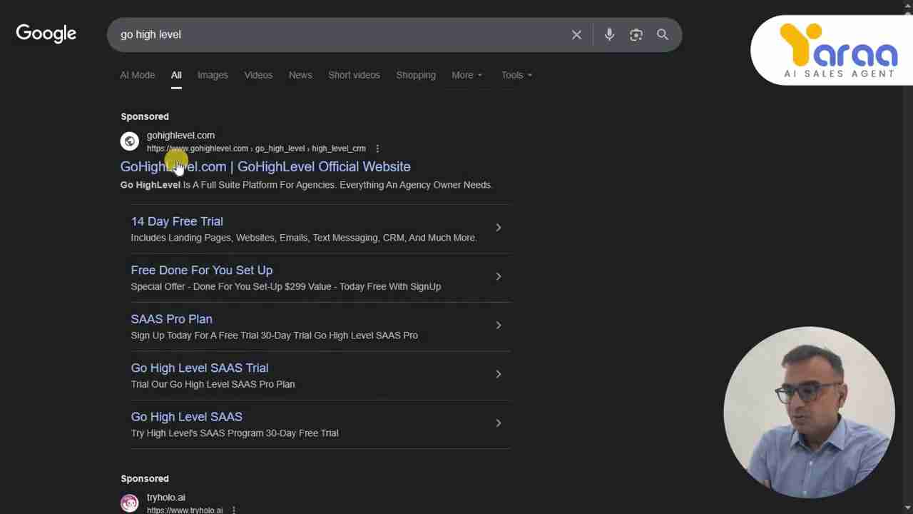Open the Short videos tab
The image size is (913, 514).
(354, 75)
